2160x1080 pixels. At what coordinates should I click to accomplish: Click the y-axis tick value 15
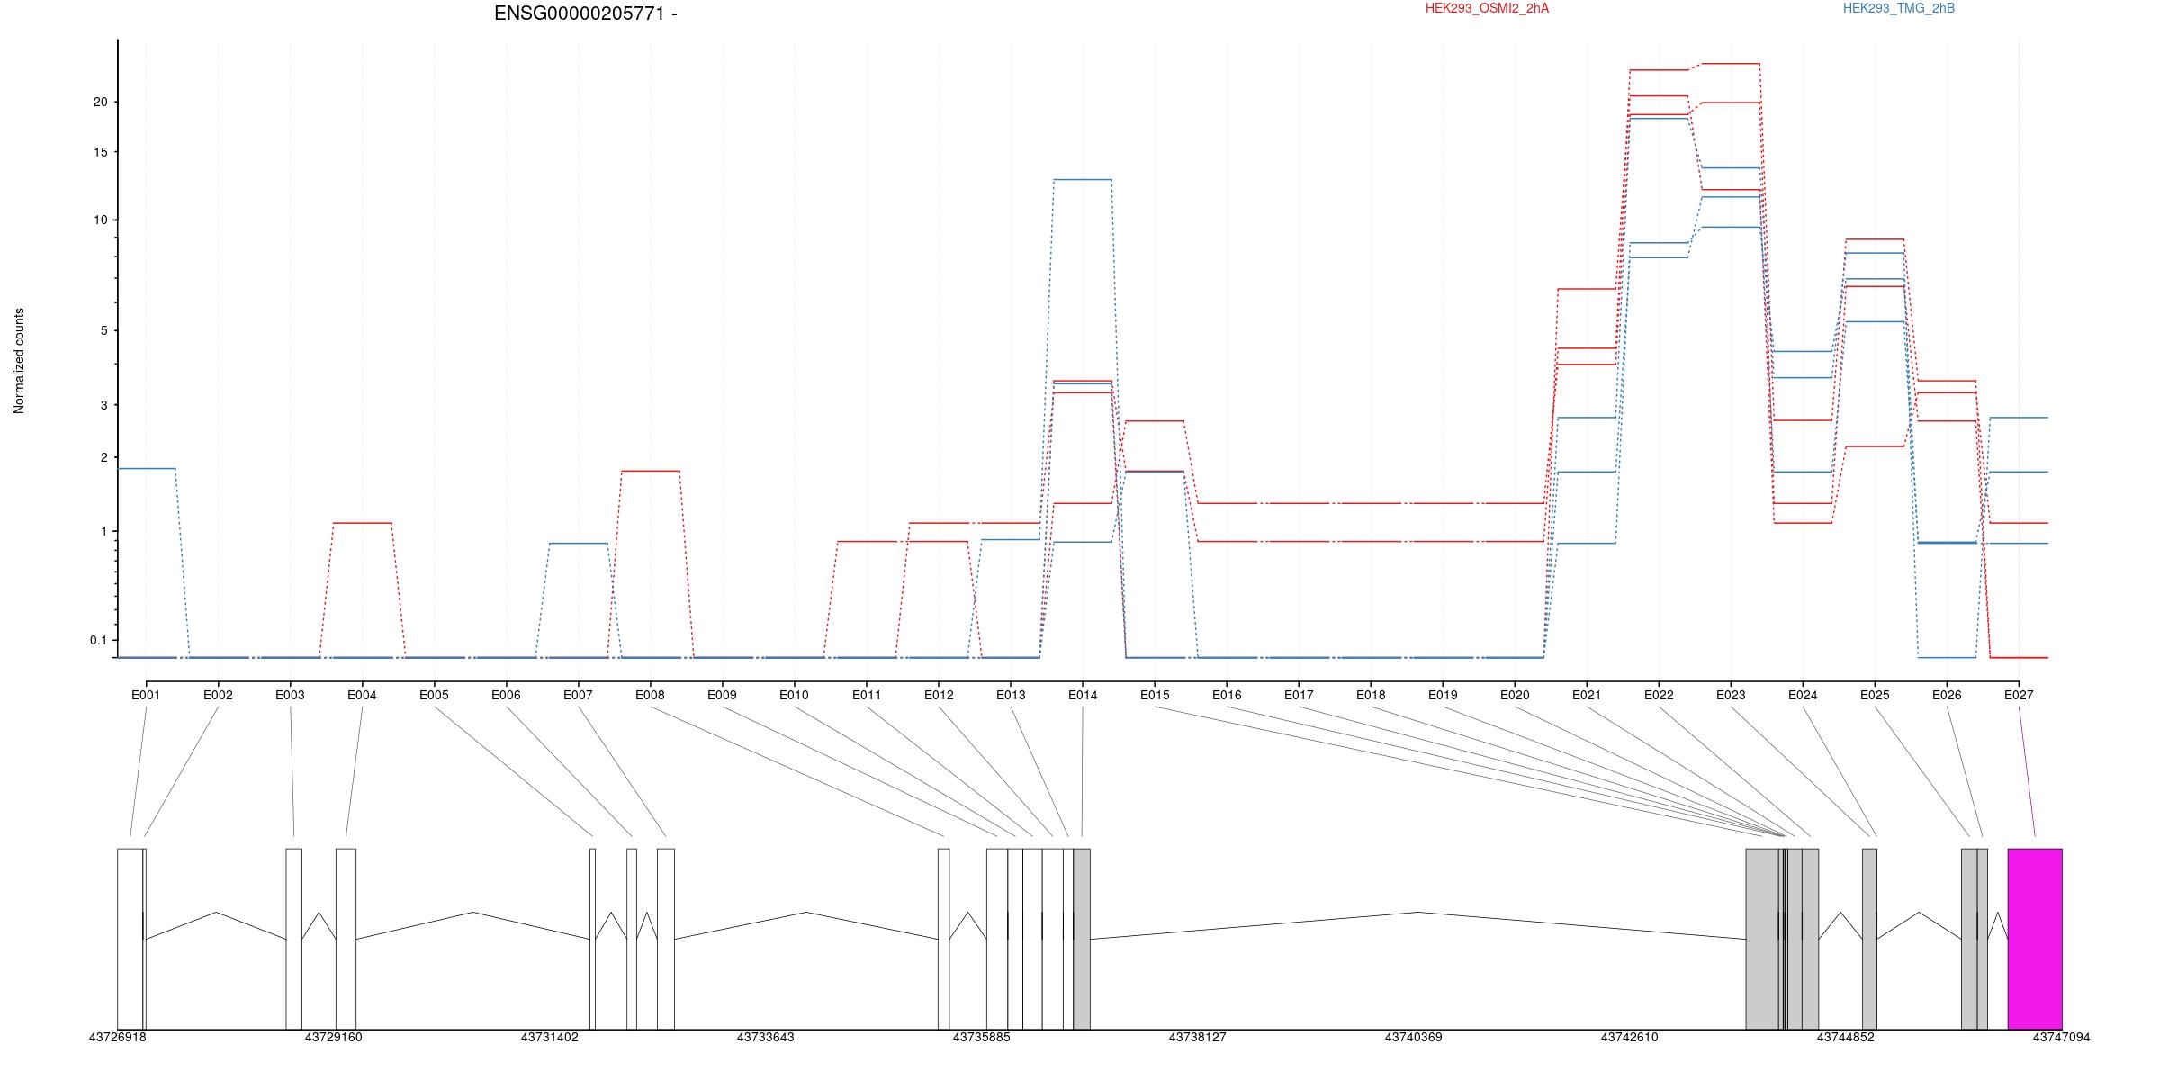[x=100, y=153]
